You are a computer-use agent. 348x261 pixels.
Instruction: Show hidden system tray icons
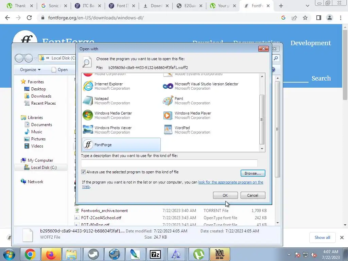coord(289,255)
